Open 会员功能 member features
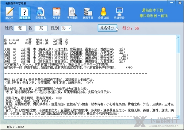The height and width of the screenshot is (130, 184). 104,13
